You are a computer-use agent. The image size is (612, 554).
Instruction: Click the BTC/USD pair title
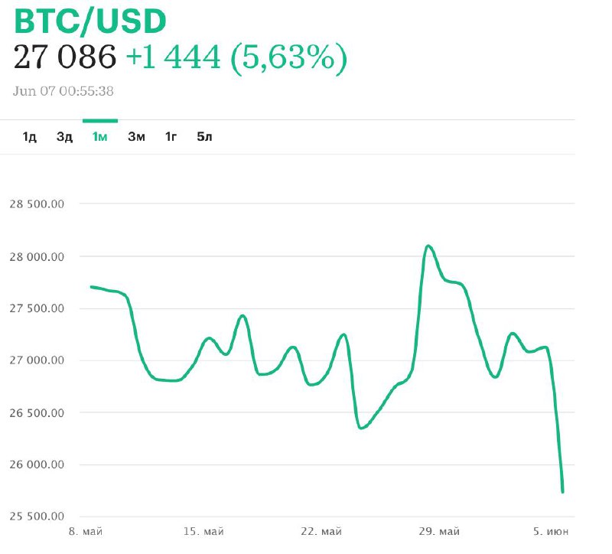[x=90, y=23]
